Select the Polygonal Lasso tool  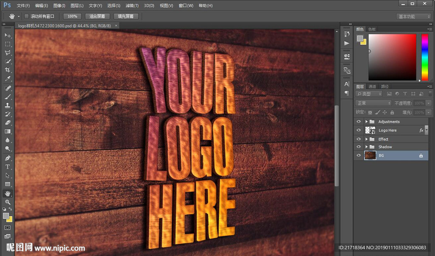[x=8, y=53]
